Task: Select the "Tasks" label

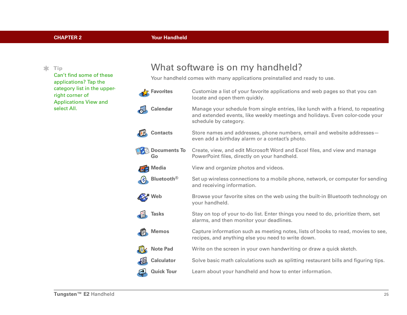Action: click(x=157, y=214)
